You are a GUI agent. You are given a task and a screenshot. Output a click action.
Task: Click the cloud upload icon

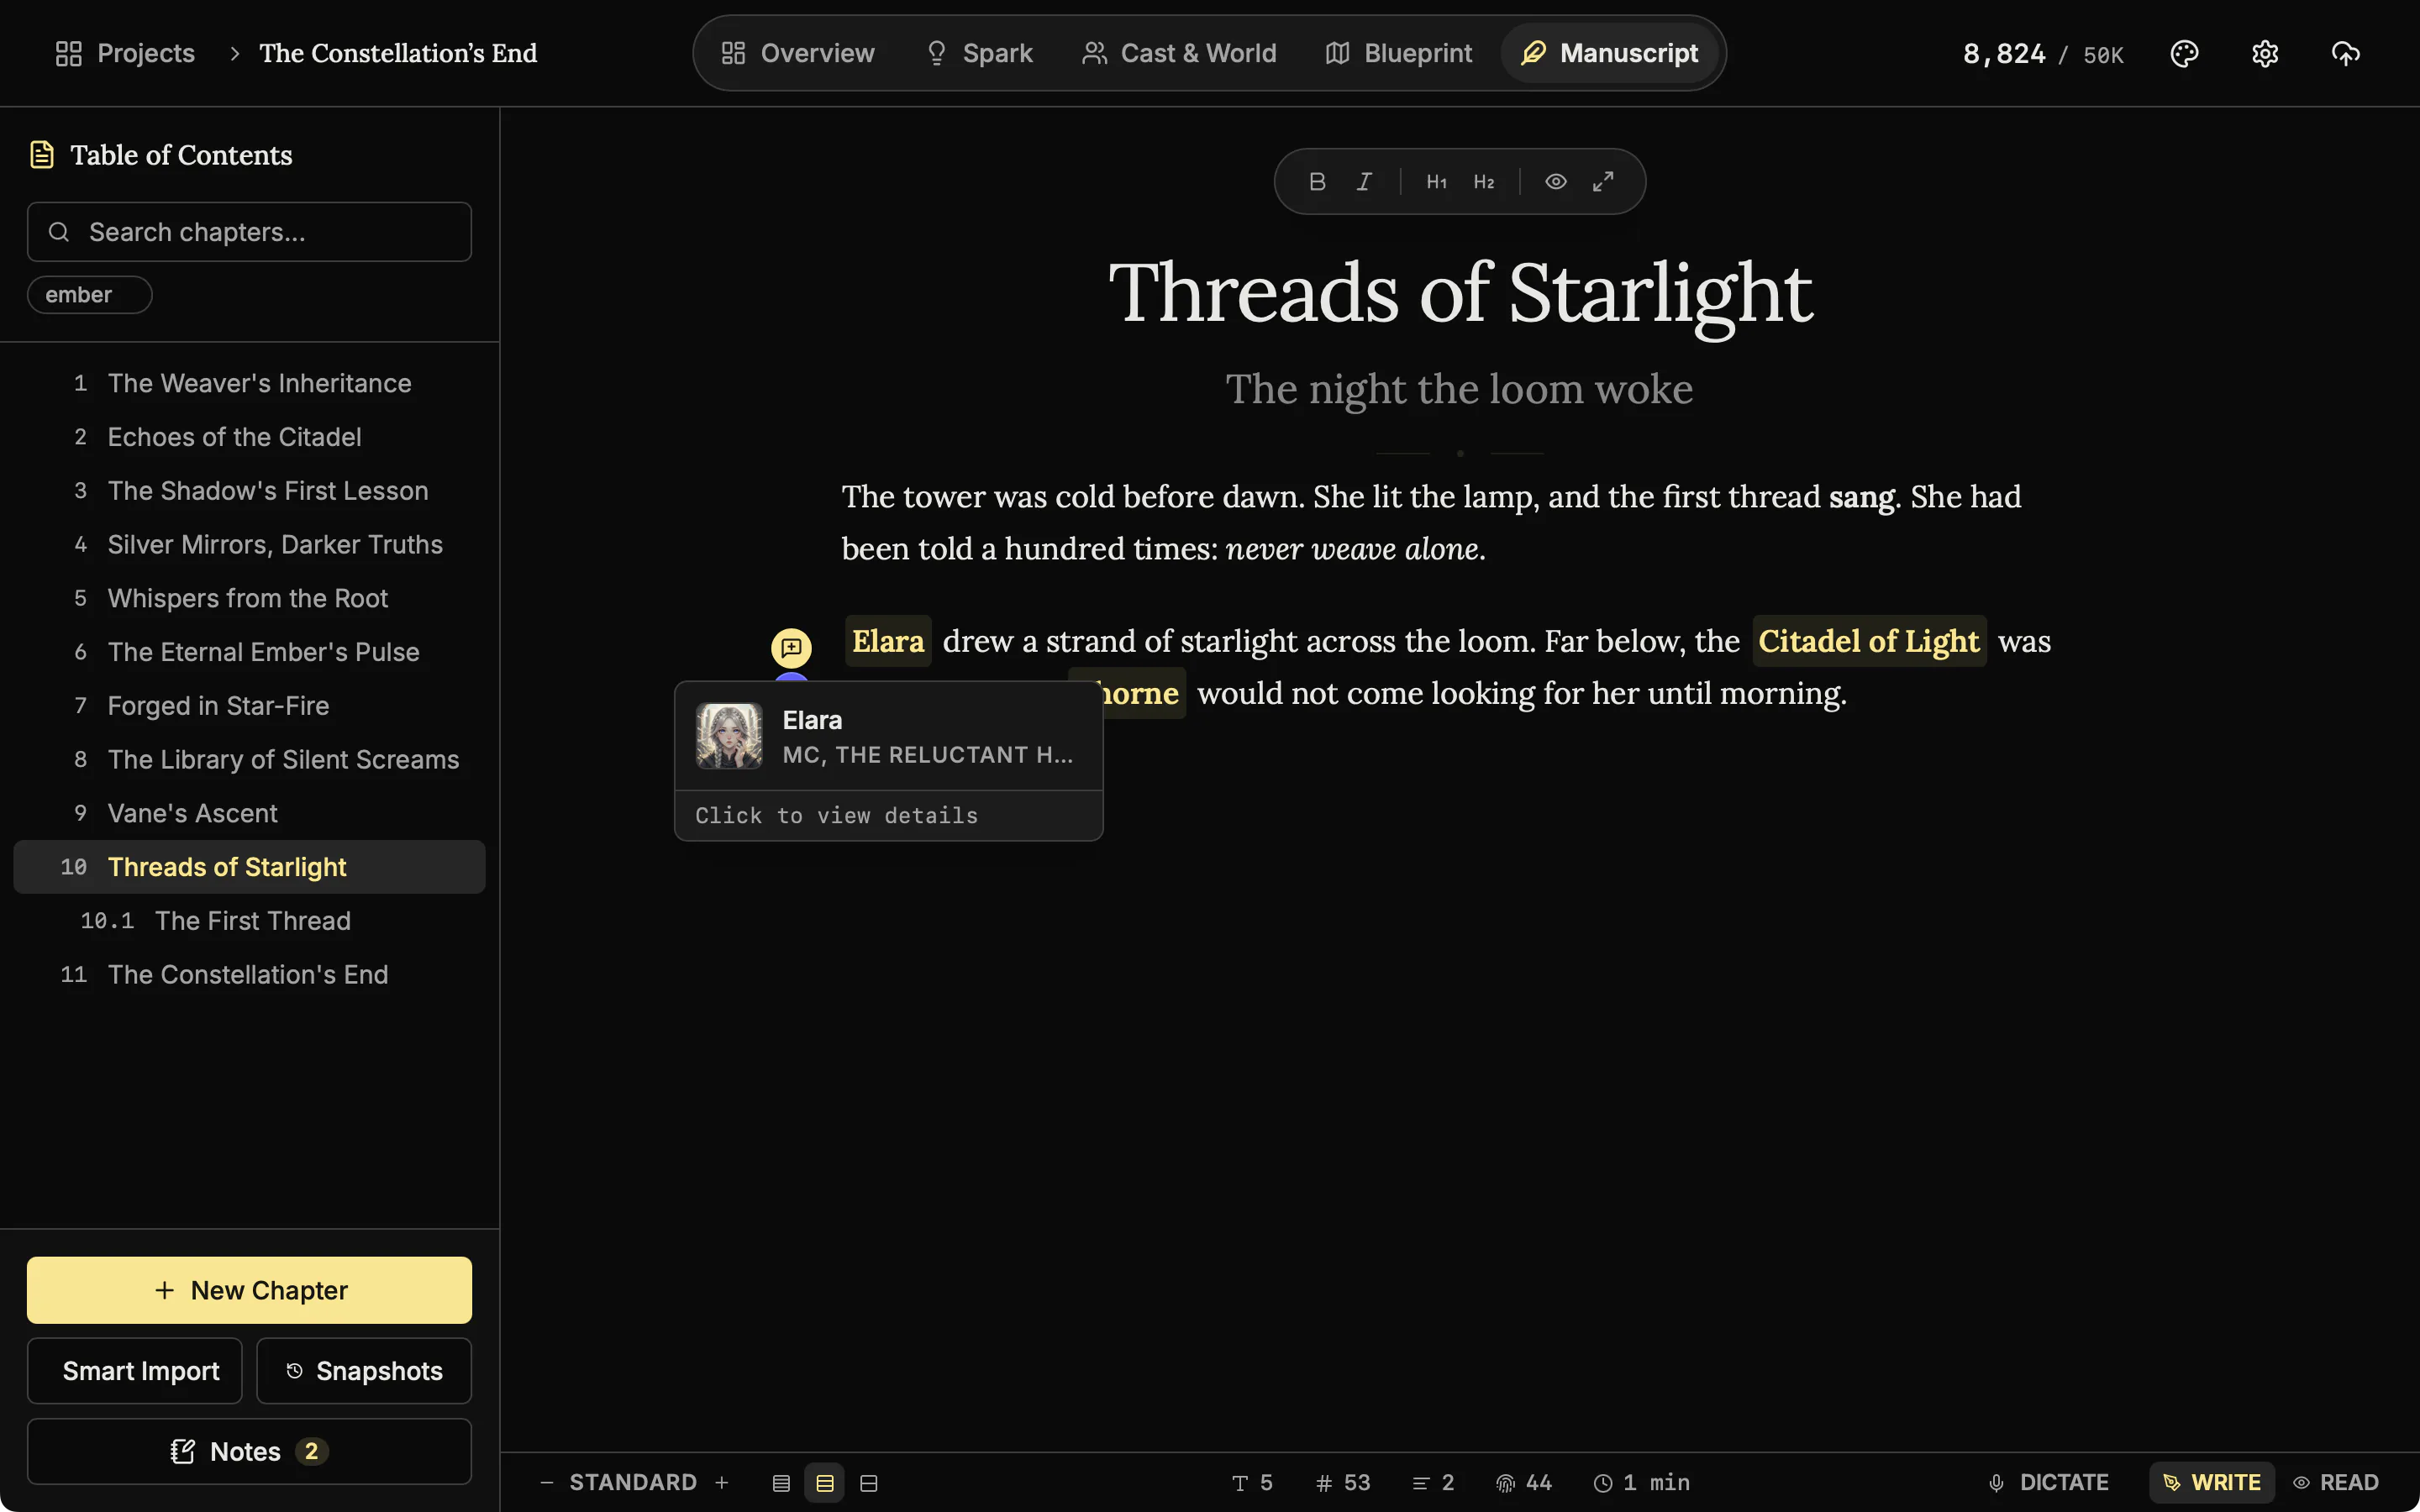[x=2345, y=53]
